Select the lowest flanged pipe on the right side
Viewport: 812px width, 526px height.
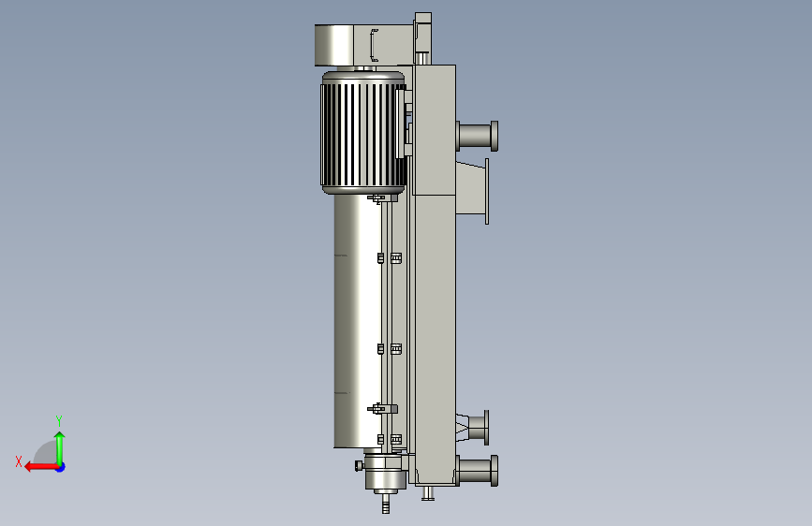tap(478, 471)
